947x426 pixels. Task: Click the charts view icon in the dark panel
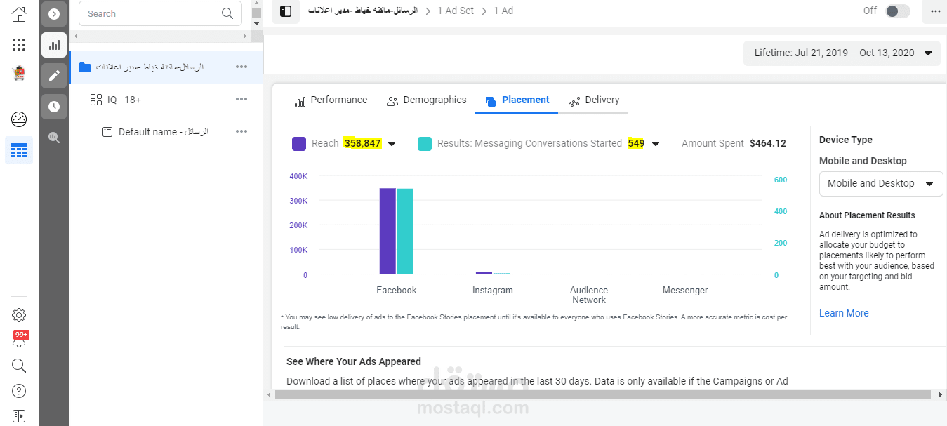click(x=54, y=45)
